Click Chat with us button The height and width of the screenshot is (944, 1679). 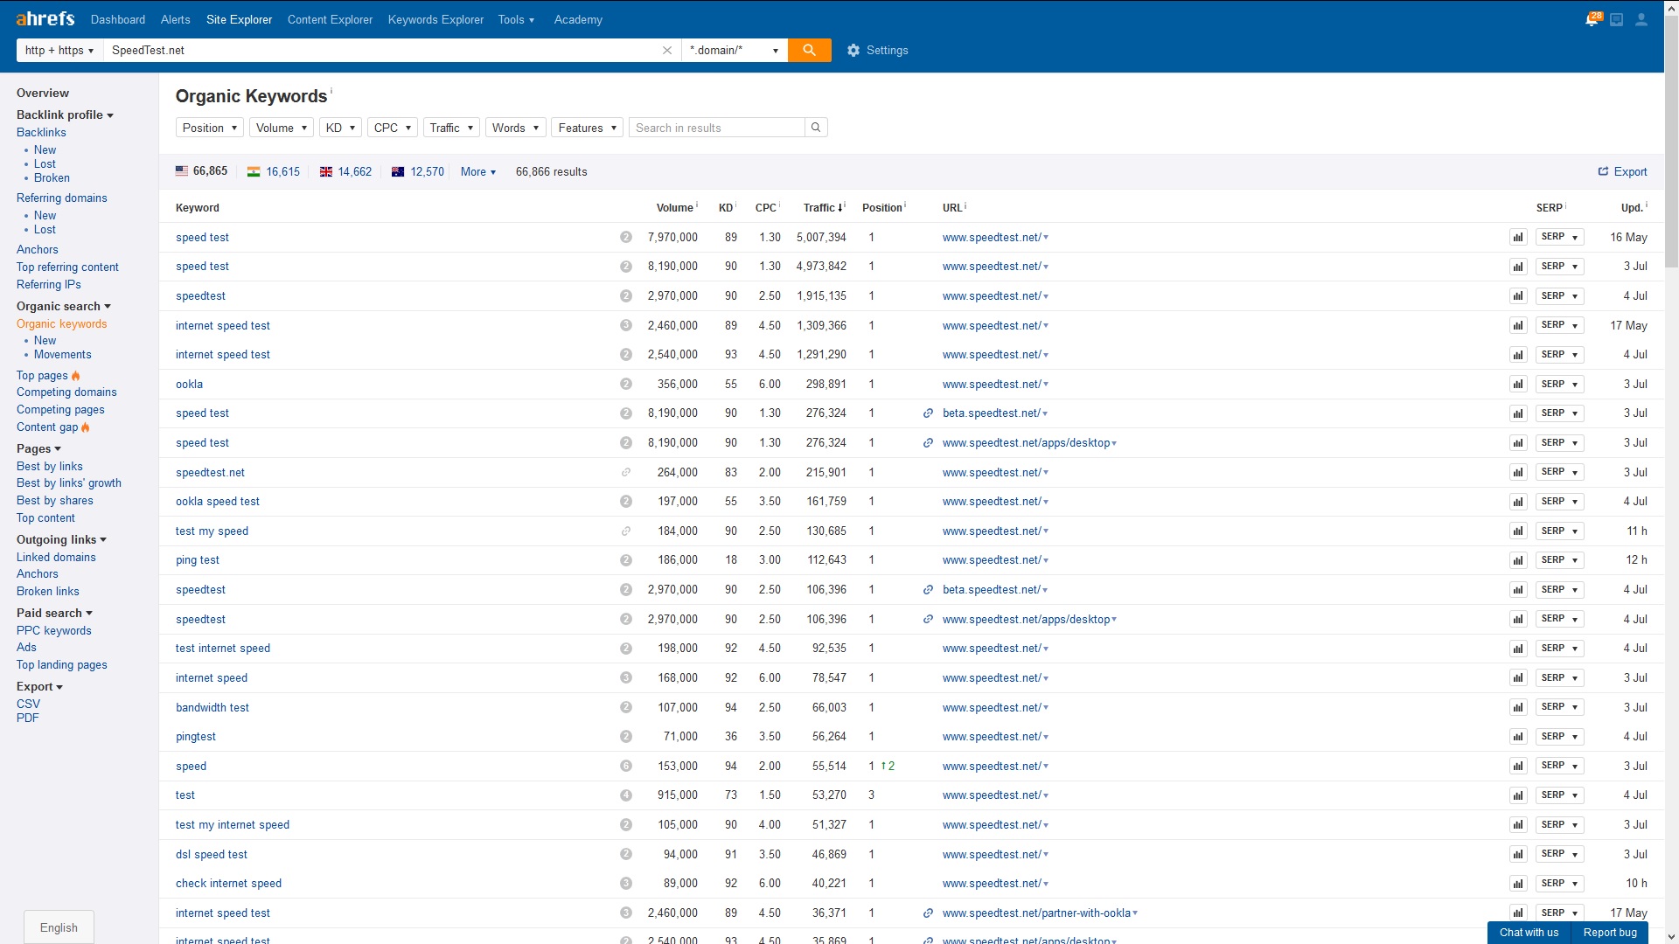click(1529, 933)
